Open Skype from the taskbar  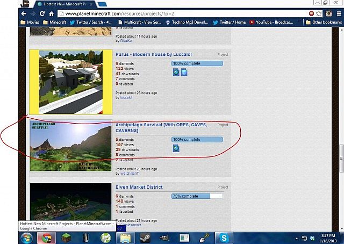[224, 238]
